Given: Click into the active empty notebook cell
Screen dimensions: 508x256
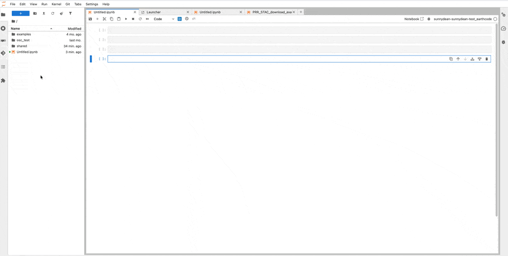Looking at the screenshot, I should pyautogui.click(x=275, y=59).
